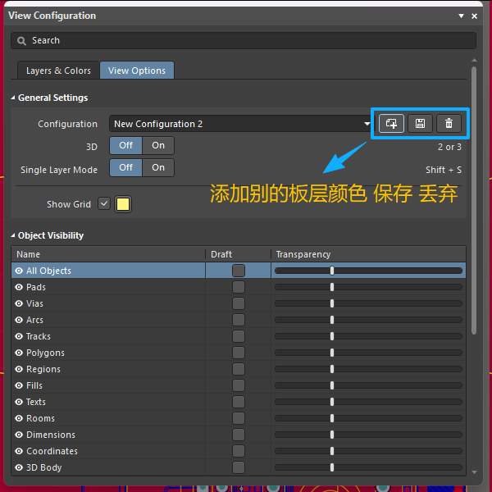Check Draft box for Rooms
Viewport: 492px width, 492px height.
[x=239, y=418]
